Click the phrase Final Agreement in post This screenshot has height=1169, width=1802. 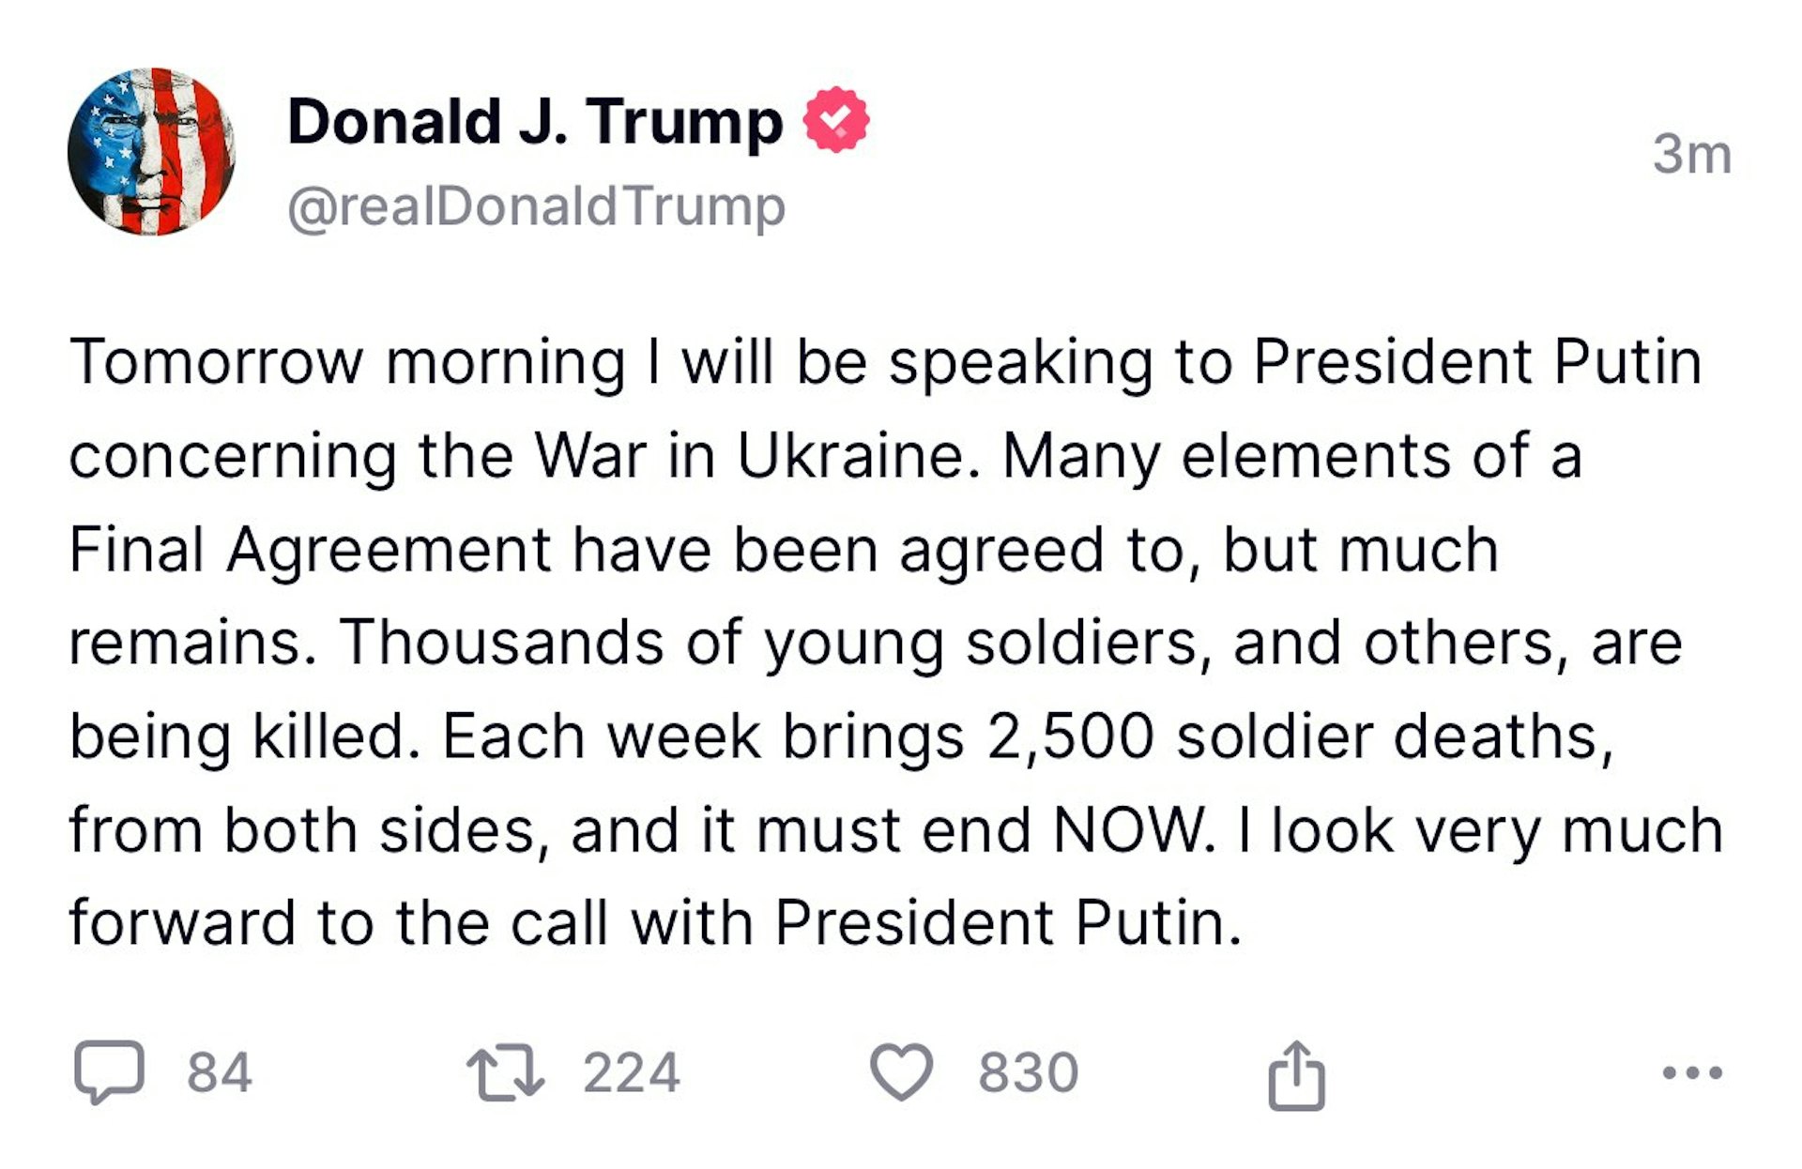[310, 550]
